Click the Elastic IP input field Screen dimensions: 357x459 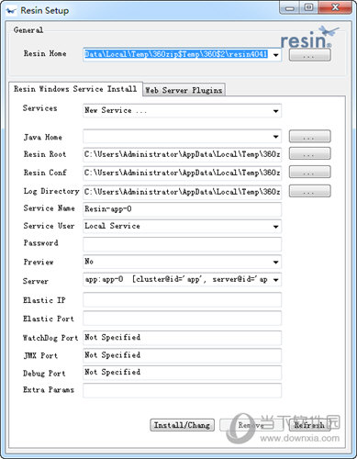(x=182, y=300)
